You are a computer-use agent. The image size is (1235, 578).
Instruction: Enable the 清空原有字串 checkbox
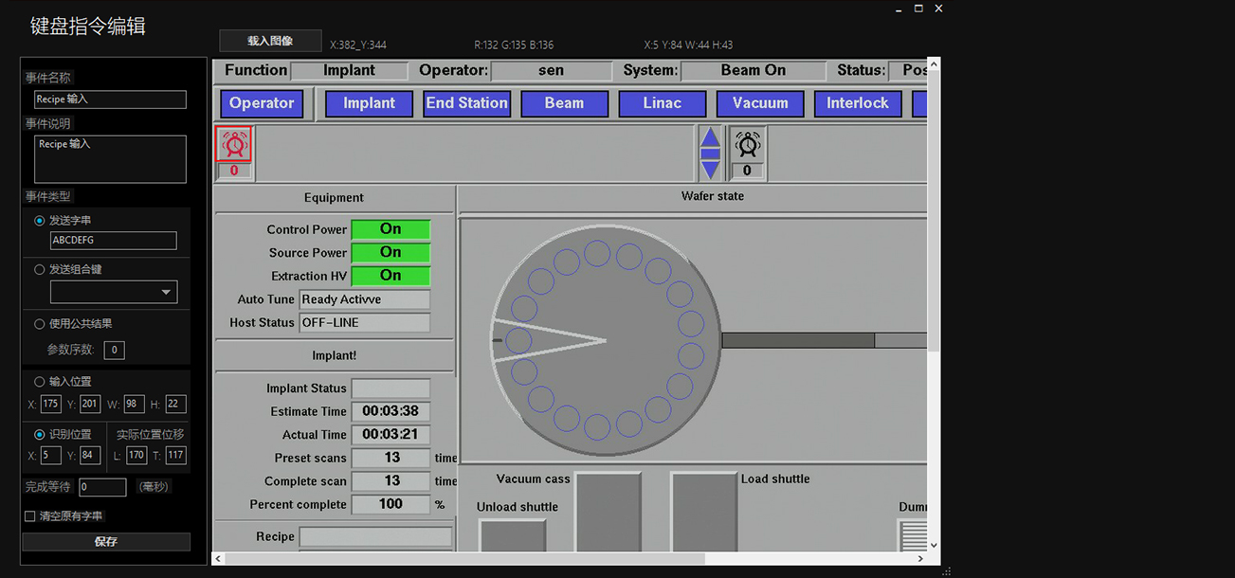[x=30, y=516]
